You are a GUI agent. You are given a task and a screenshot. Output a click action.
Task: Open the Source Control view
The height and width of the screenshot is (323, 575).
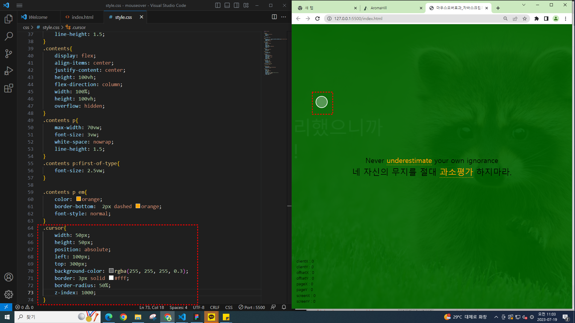(x=9, y=54)
